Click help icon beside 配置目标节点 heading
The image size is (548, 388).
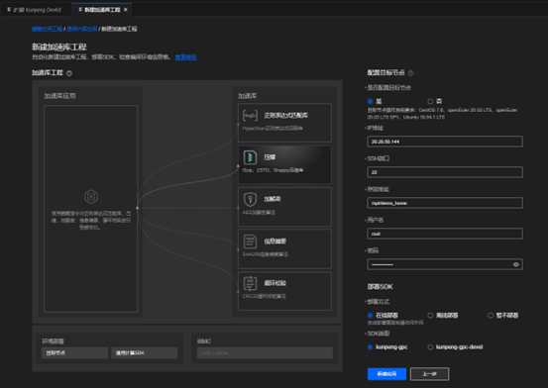click(x=411, y=73)
